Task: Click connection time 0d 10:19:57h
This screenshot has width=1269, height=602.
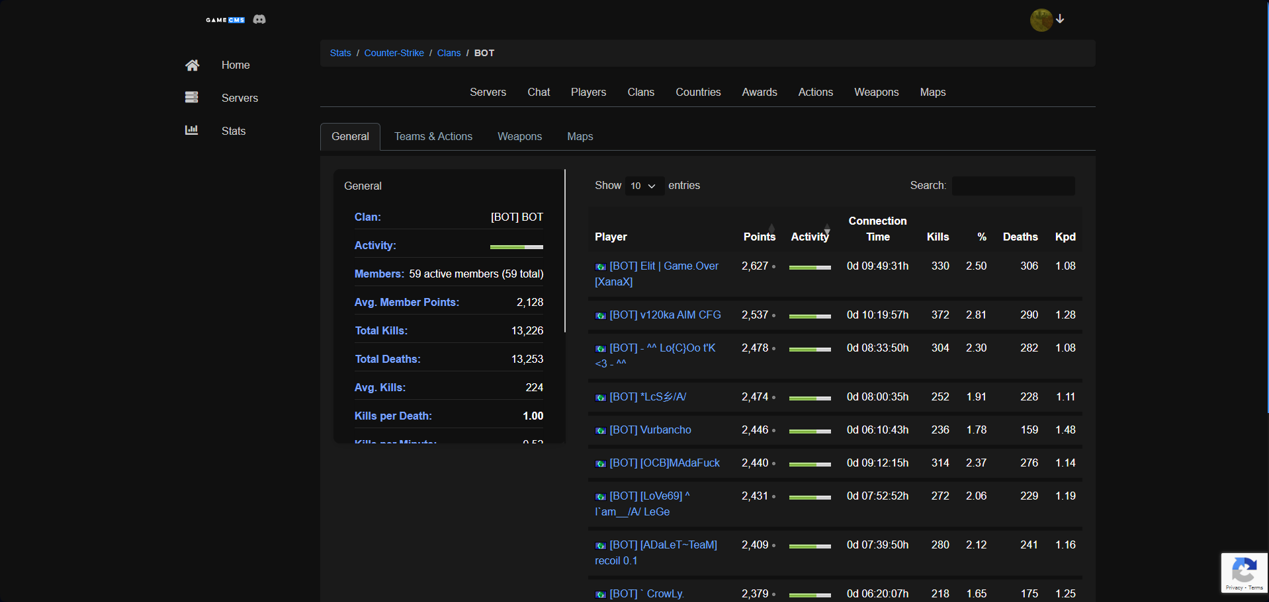Action: pyautogui.click(x=877, y=315)
